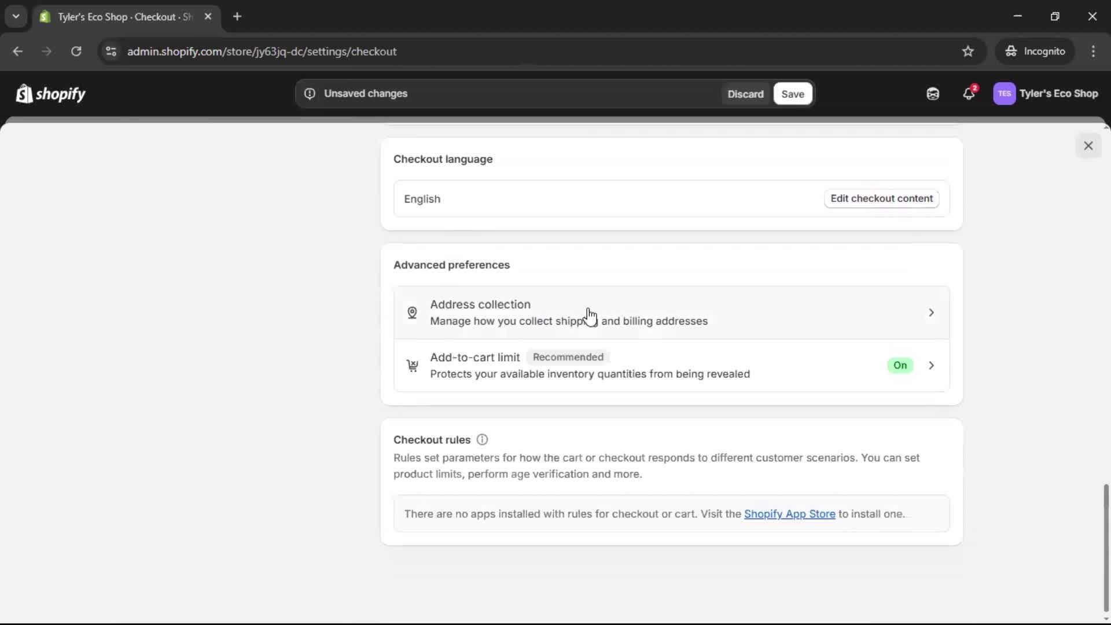Open the browser tab search dropdown
The height and width of the screenshot is (625, 1111).
16,16
